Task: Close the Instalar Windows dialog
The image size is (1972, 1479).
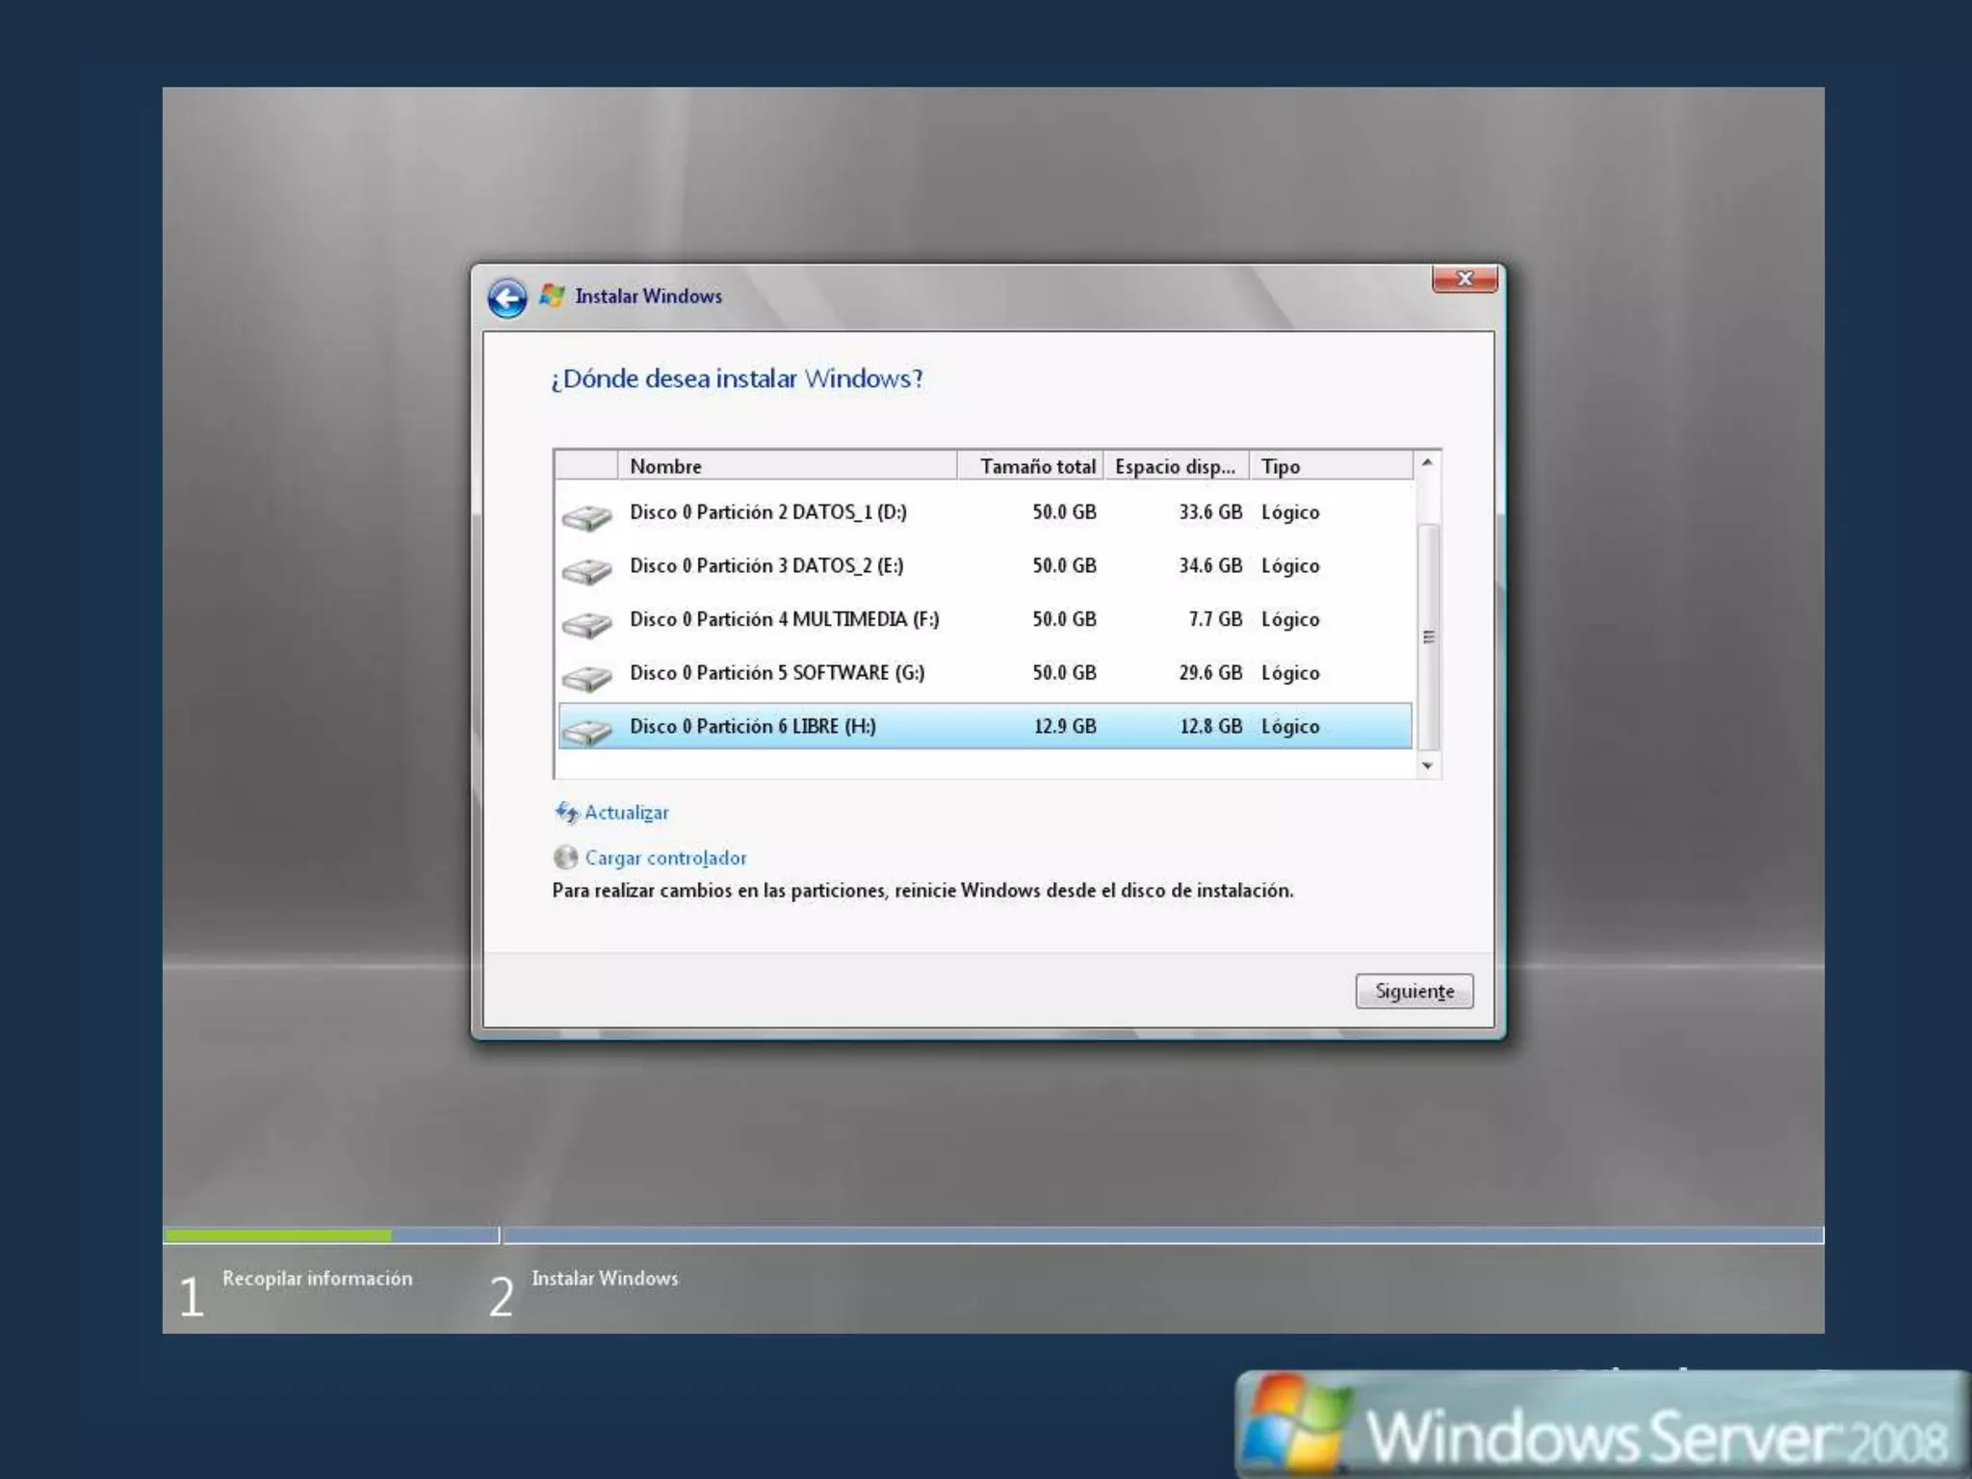Action: click(x=1464, y=279)
